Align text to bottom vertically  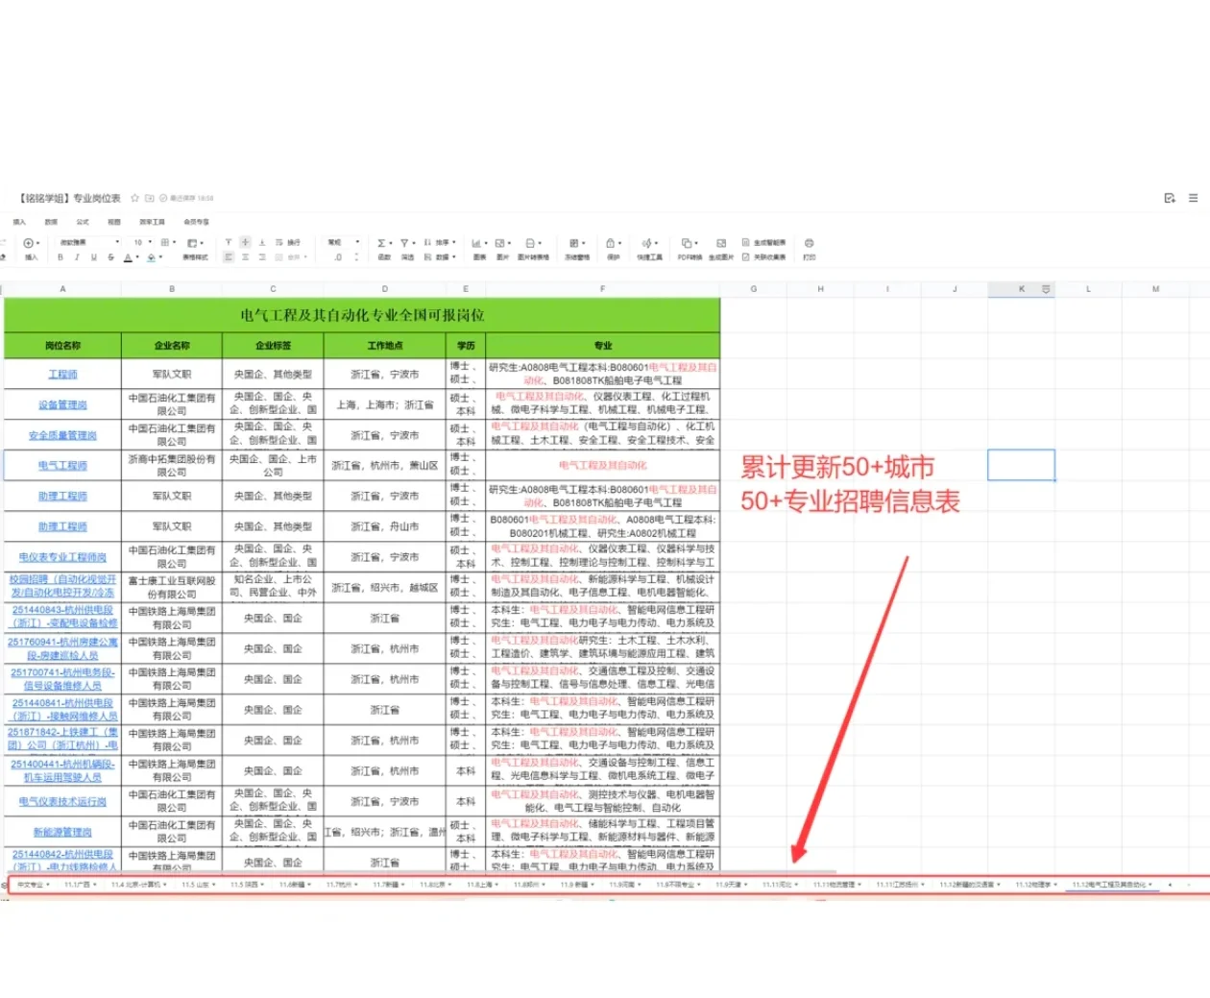click(262, 242)
